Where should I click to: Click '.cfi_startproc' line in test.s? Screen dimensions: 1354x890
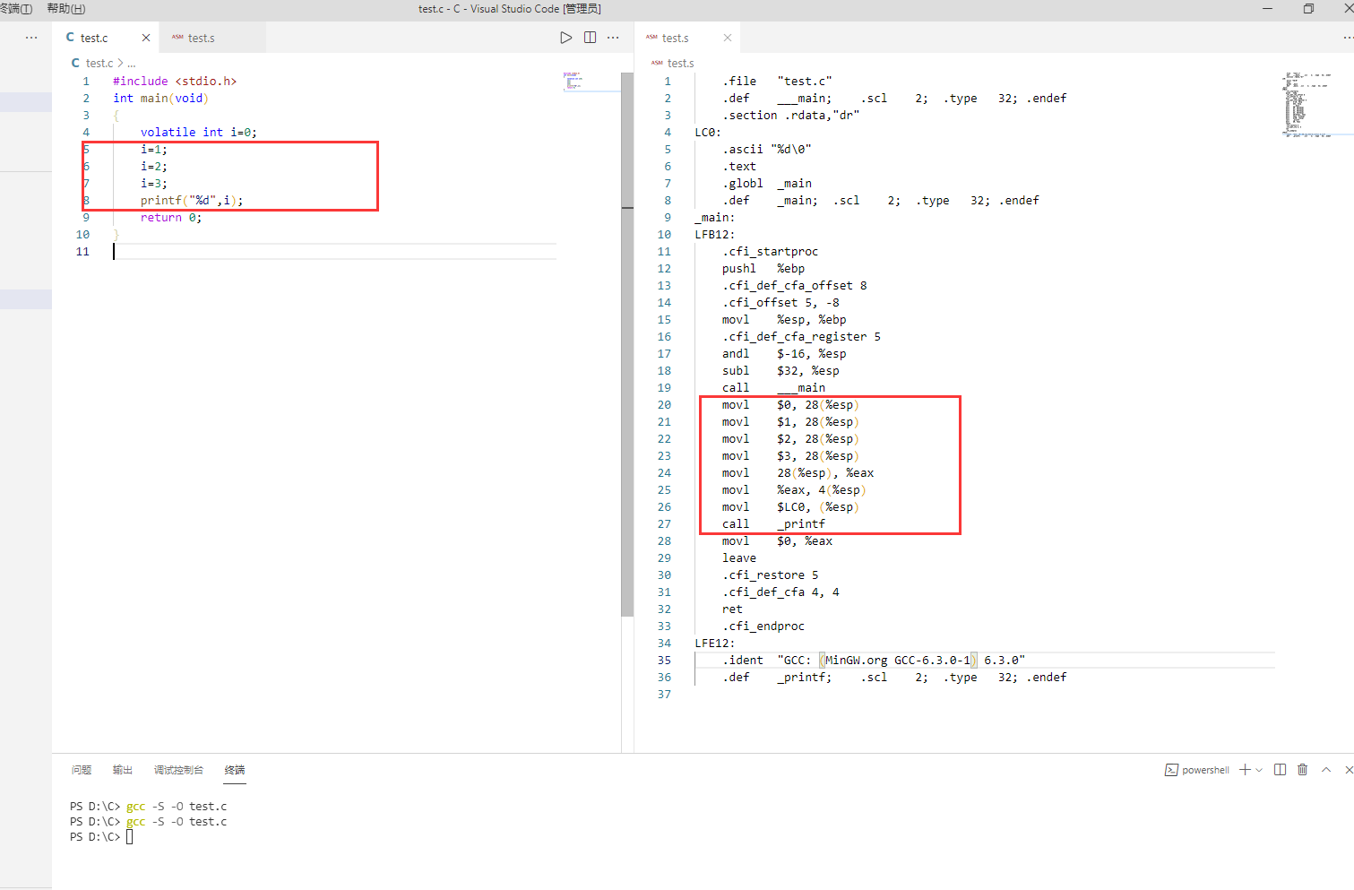[x=770, y=251]
